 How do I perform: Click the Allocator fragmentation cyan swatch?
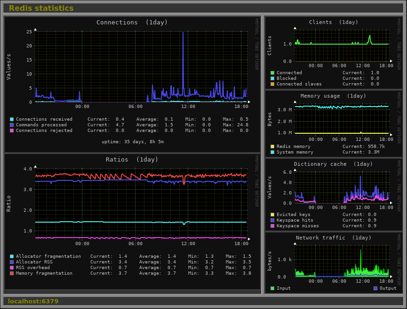point(12,256)
